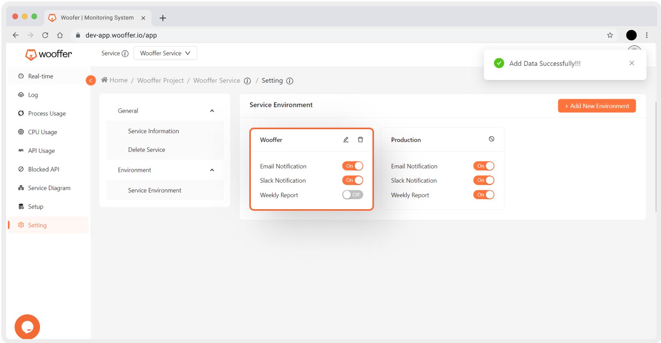The height and width of the screenshot is (343, 661).
Task: Open the orange chat bubble widget
Action: 27,327
